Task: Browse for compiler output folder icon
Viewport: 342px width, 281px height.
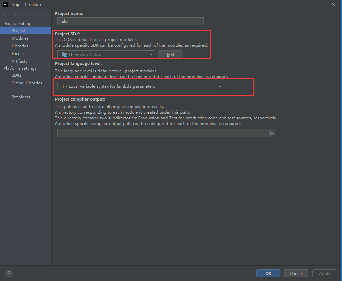Action: coord(271,133)
